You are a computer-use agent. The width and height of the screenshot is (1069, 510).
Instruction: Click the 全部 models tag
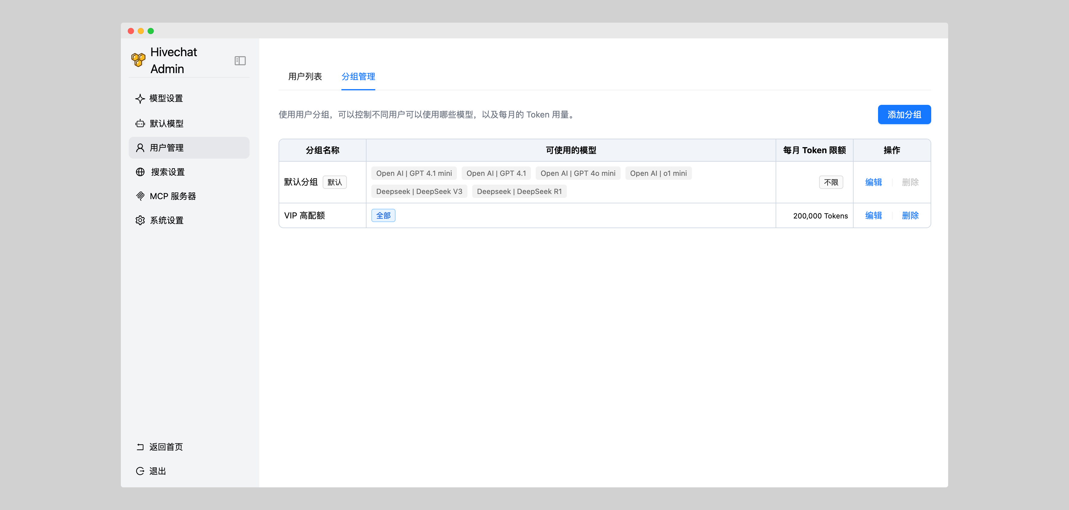point(383,215)
